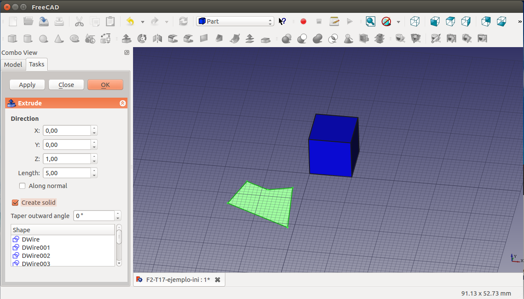The height and width of the screenshot is (299, 524).
Task: Click the Length value input field
Action: (67, 173)
